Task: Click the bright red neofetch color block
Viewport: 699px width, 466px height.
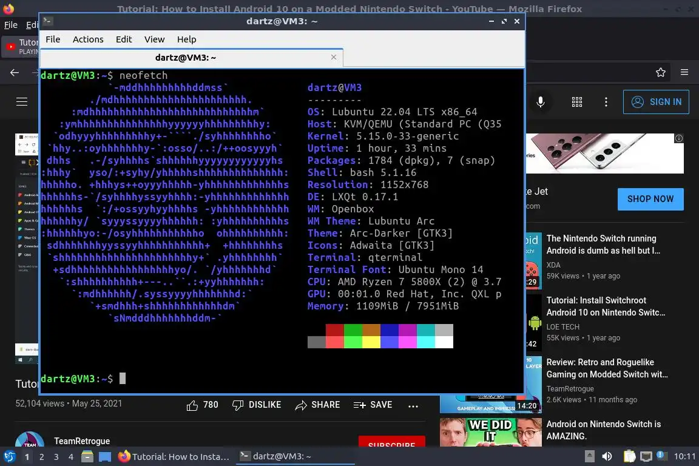Action: [335, 342]
